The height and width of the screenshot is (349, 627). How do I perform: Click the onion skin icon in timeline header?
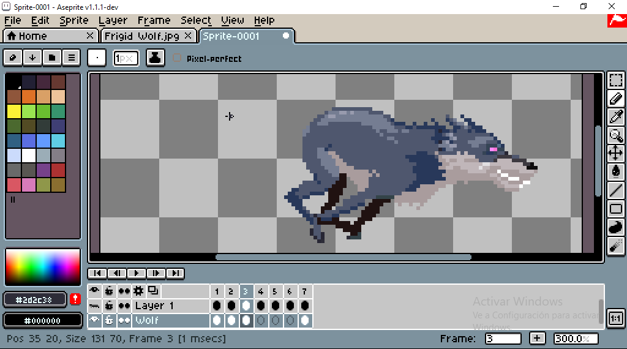pyautogui.click(x=153, y=291)
